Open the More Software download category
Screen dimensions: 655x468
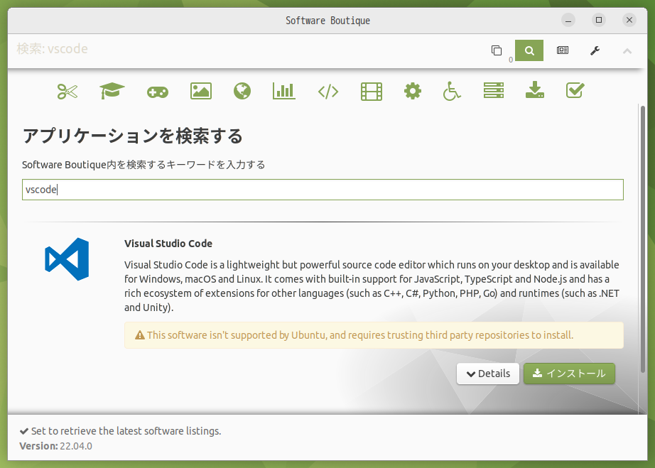point(535,89)
